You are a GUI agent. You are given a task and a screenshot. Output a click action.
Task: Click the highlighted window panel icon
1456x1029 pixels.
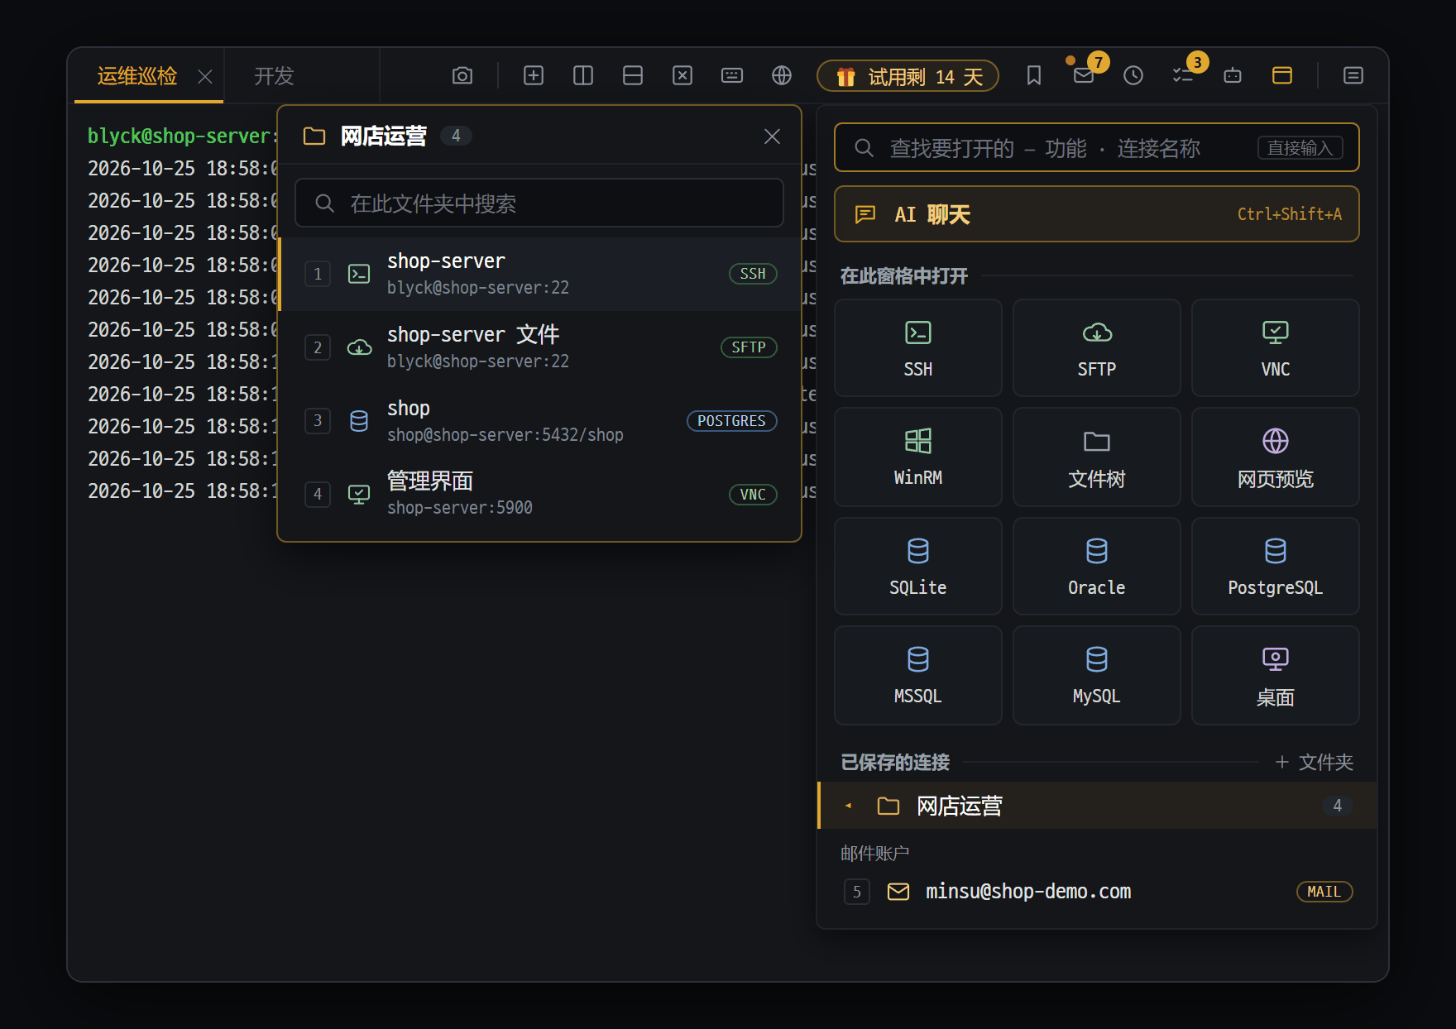1282,76
